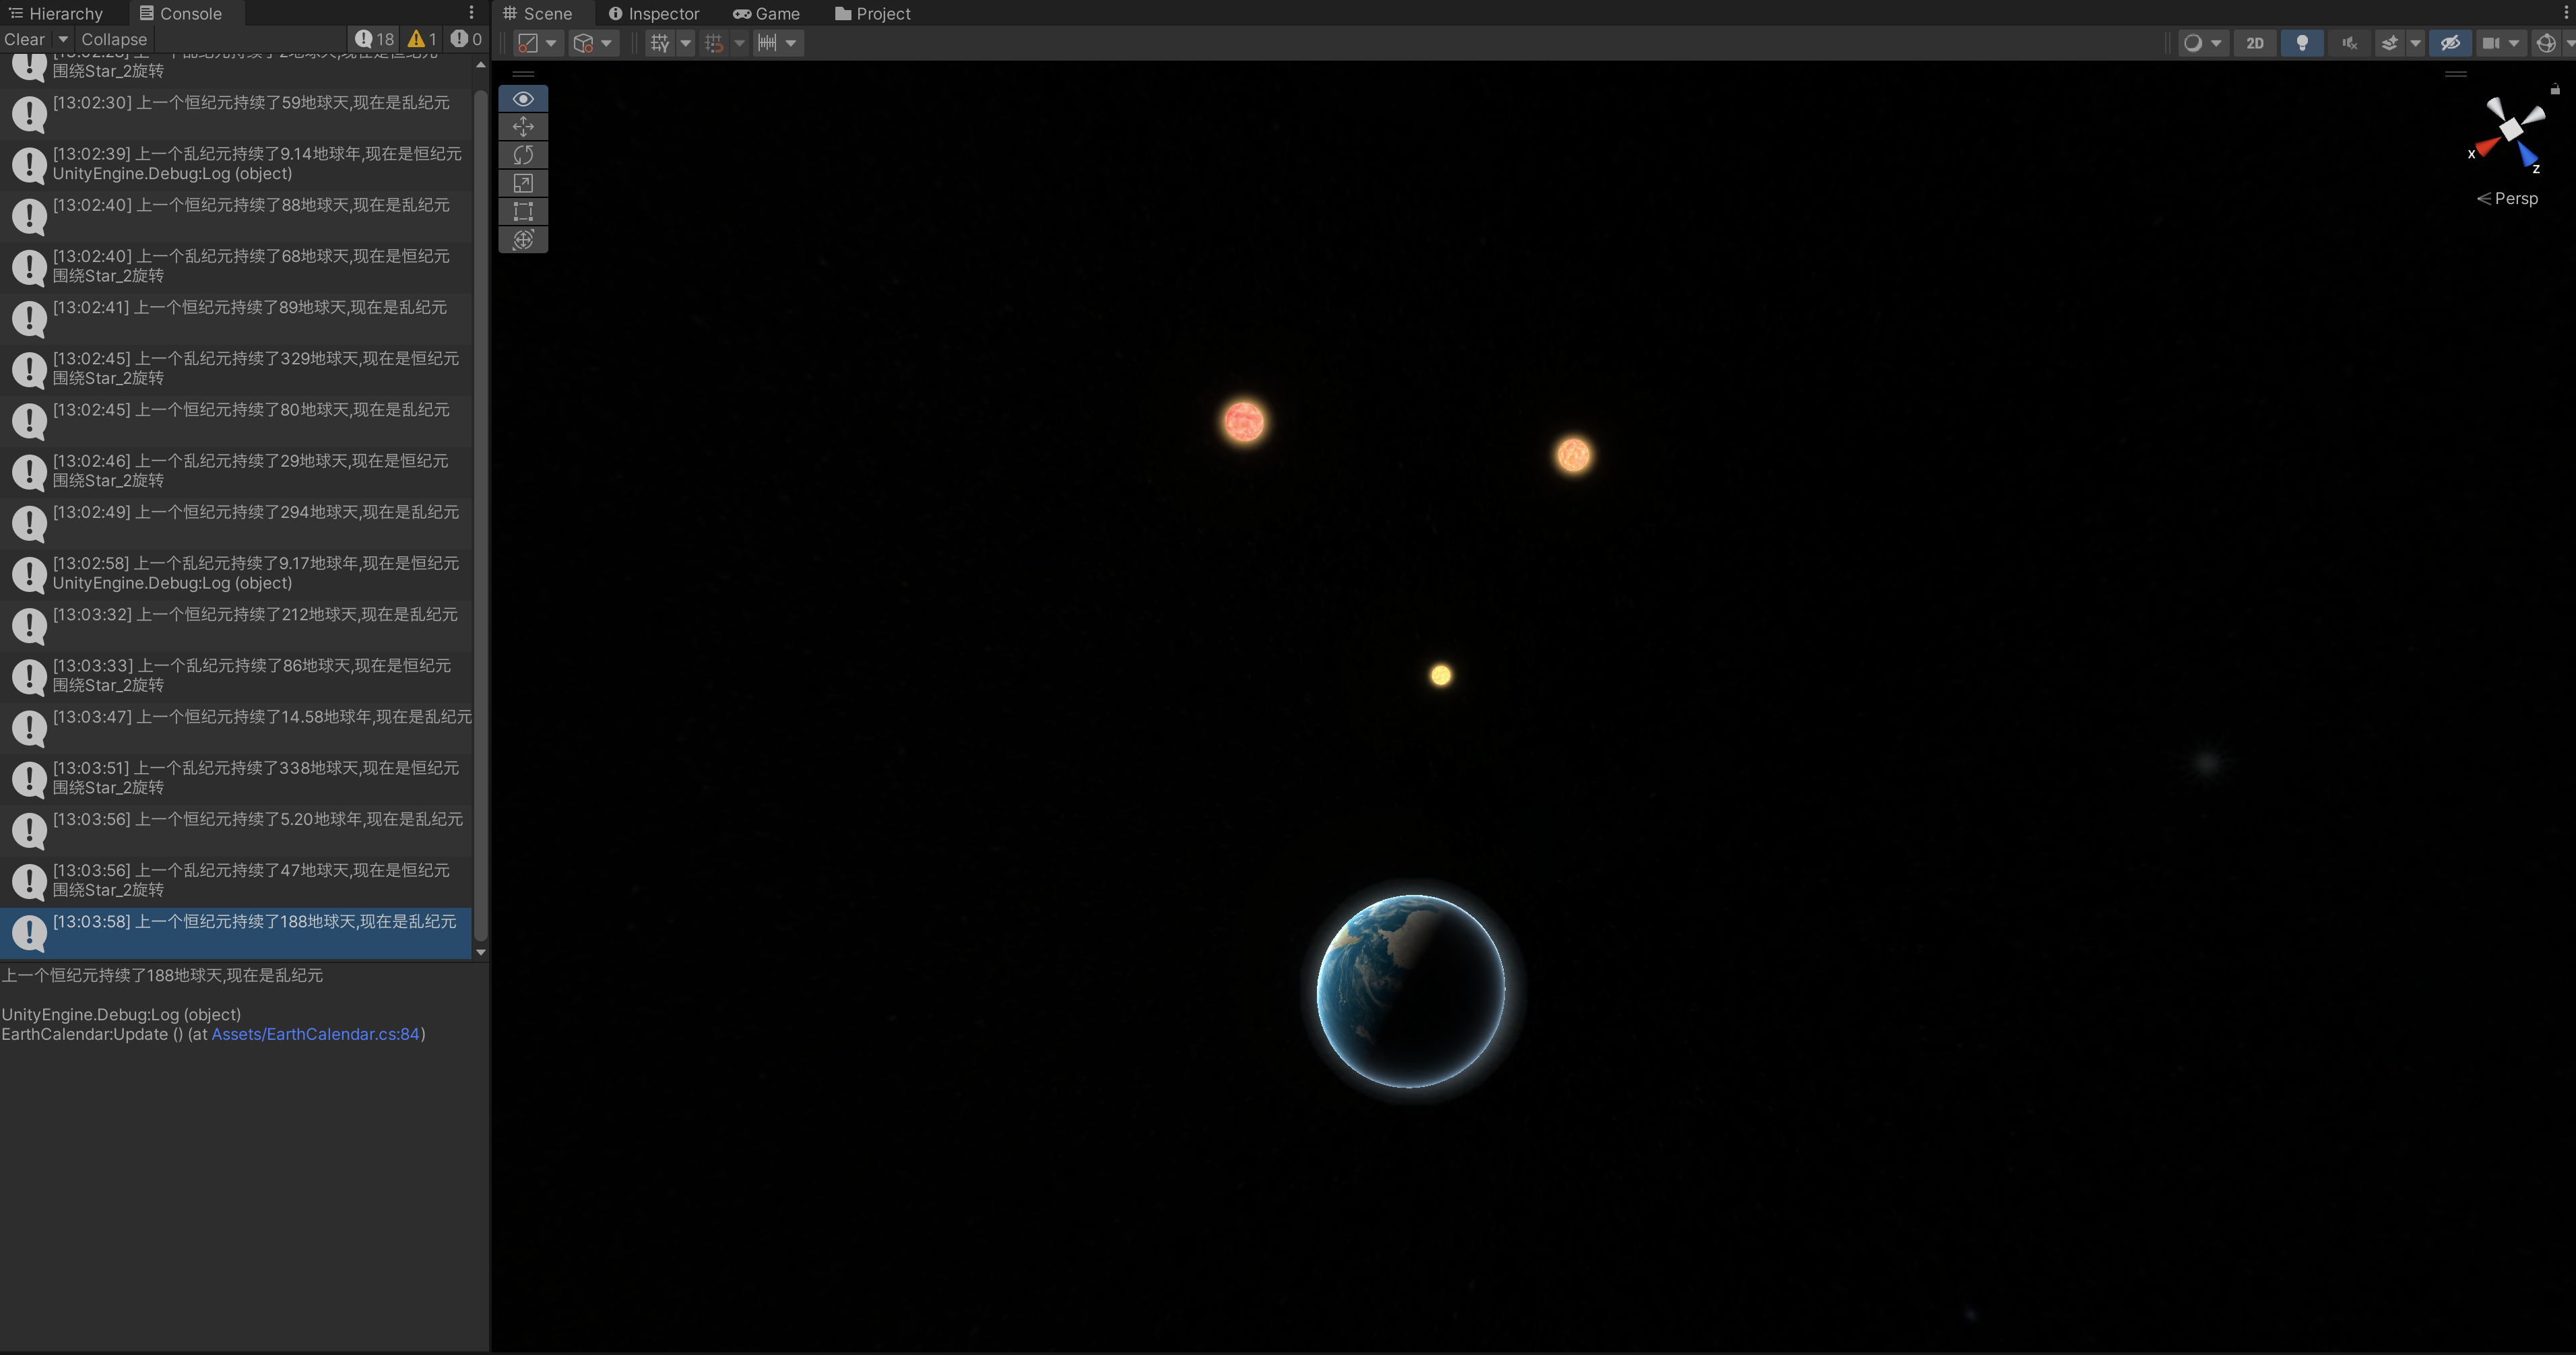Open snap increment settings dropdown arrow
This screenshot has height=1355, width=2576.
(791, 43)
